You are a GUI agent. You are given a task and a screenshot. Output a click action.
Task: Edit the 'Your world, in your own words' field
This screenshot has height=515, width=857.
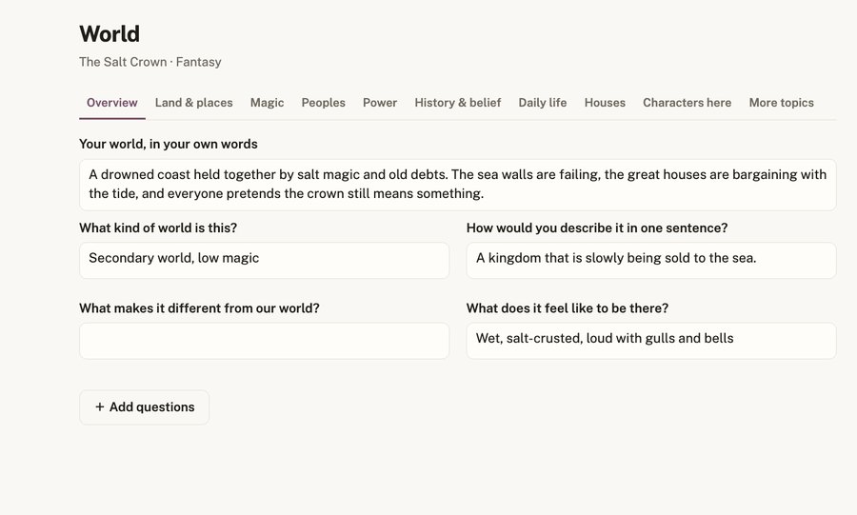457,185
